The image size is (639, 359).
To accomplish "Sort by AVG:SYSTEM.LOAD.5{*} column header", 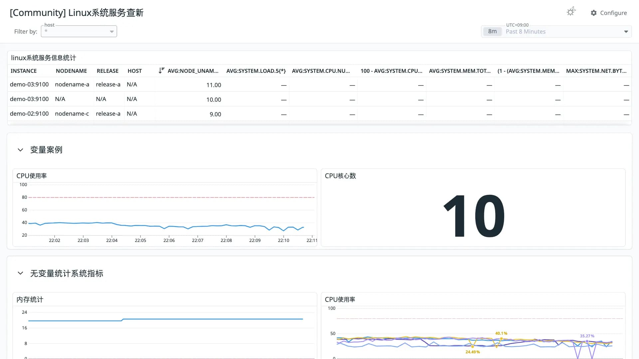I will (256, 71).
